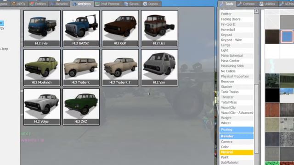The height and width of the screenshot is (165, 294).
Task: Select the Paint tool
Action: click(237, 157)
